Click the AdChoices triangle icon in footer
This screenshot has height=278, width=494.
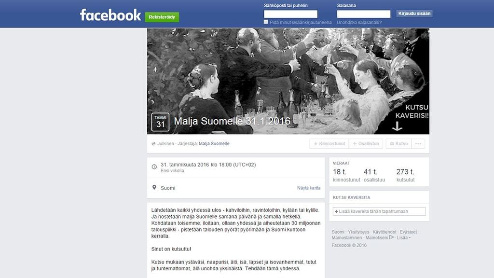point(392,237)
